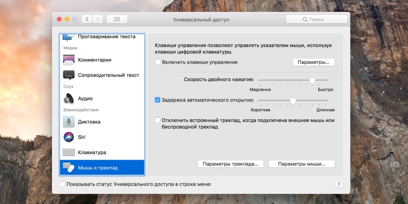Click the Комментарии speech bubble icon
The image size is (408, 204).
pos(69,60)
